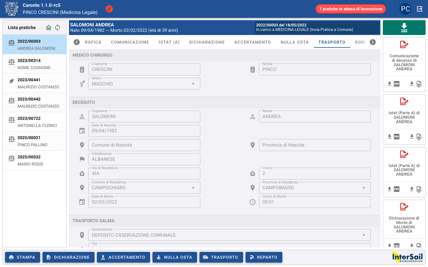Click the ACCERTAMENTO bottom button
428x267 pixels.
123,257
